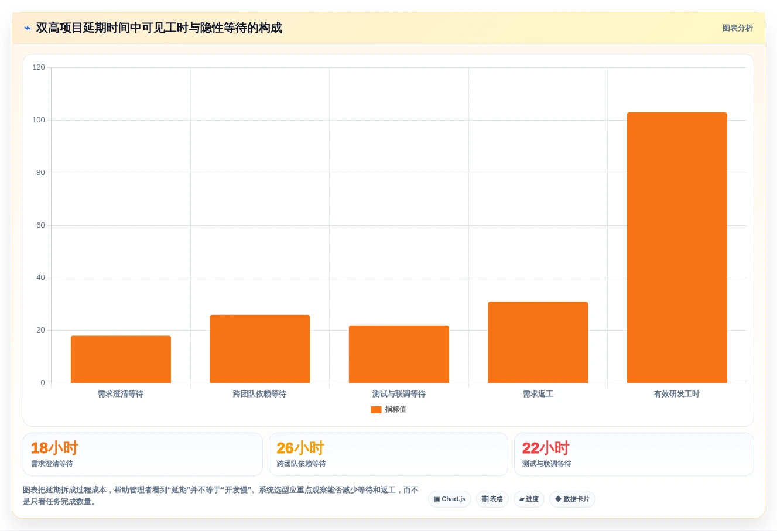Viewport: 777px width, 531px height.
Task: Click the 测试与联调等待 axis label
Action: tap(399, 394)
